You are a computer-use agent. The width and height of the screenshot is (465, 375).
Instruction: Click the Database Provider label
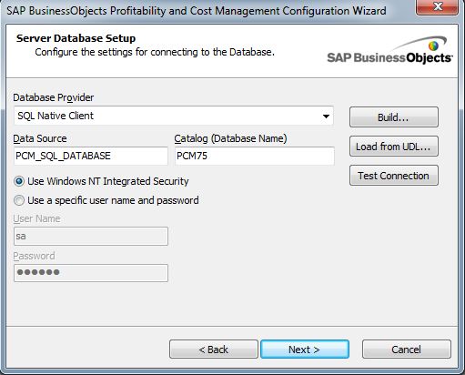point(54,97)
